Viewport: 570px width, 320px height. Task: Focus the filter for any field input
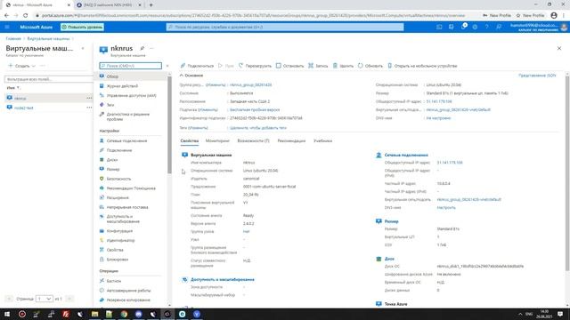pyautogui.click(x=48, y=79)
